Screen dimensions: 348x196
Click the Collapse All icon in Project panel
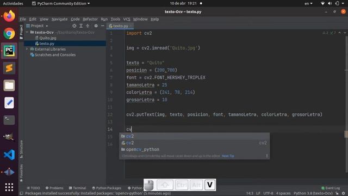(x=88, y=26)
